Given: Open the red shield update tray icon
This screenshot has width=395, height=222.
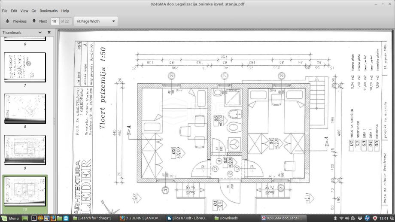Looking at the screenshot, I should (x=375, y=218).
